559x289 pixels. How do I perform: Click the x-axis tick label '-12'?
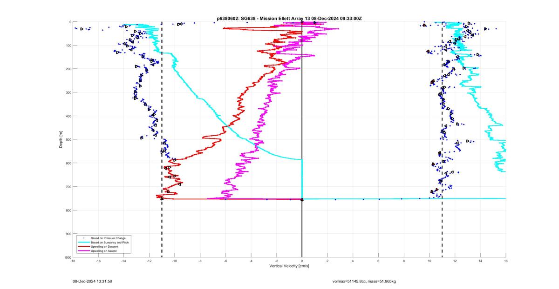tap(149, 261)
